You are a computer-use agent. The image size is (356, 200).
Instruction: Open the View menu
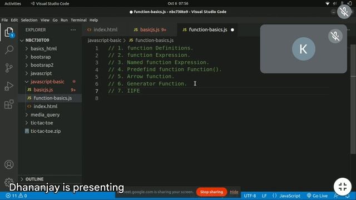45,20
